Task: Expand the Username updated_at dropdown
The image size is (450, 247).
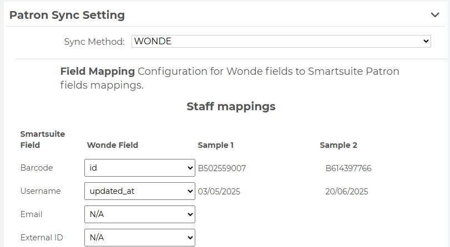Action: click(x=139, y=191)
